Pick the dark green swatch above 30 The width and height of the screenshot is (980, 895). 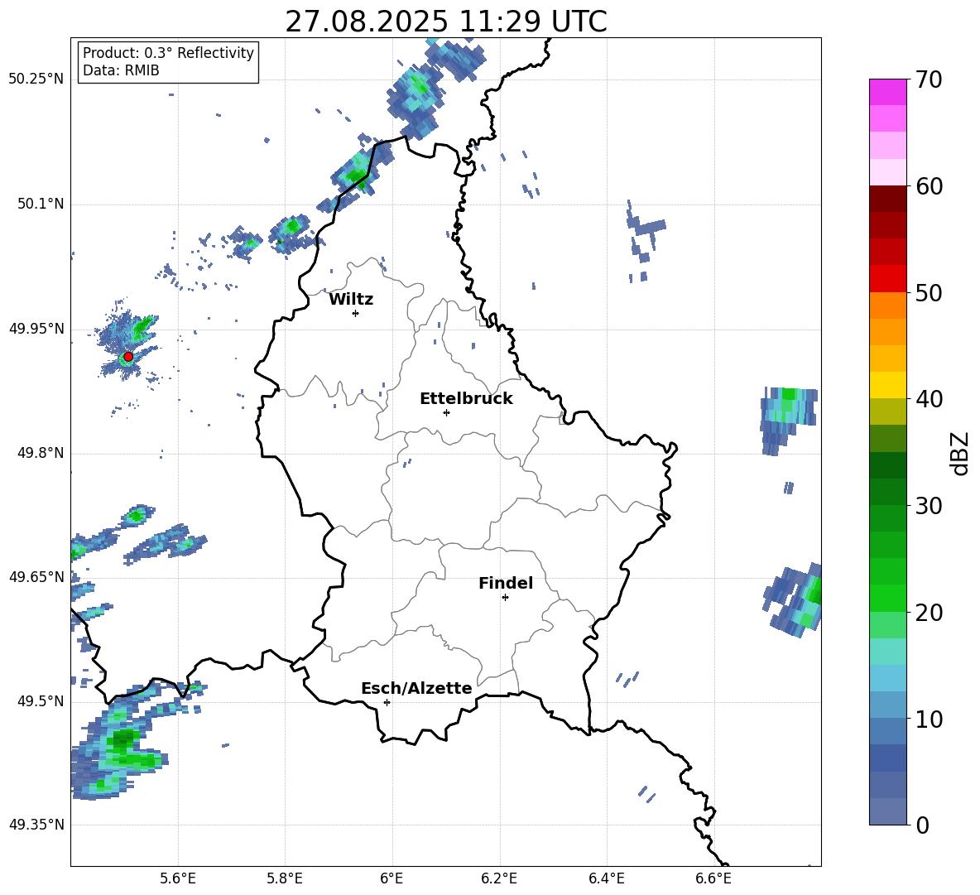click(x=887, y=492)
